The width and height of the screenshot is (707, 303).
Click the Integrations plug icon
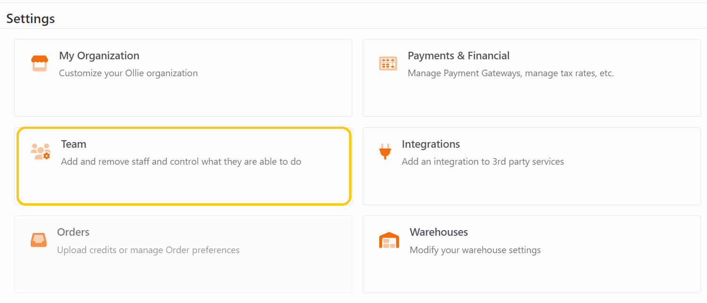[x=385, y=151]
